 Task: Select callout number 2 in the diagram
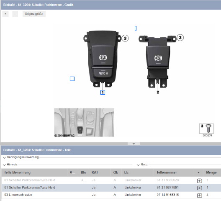pyautogui.click(x=158, y=92)
